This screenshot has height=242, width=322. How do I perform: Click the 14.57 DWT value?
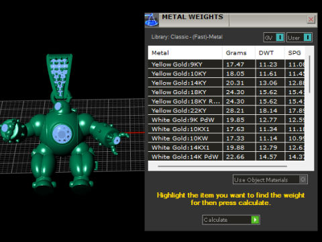point(268,157)
